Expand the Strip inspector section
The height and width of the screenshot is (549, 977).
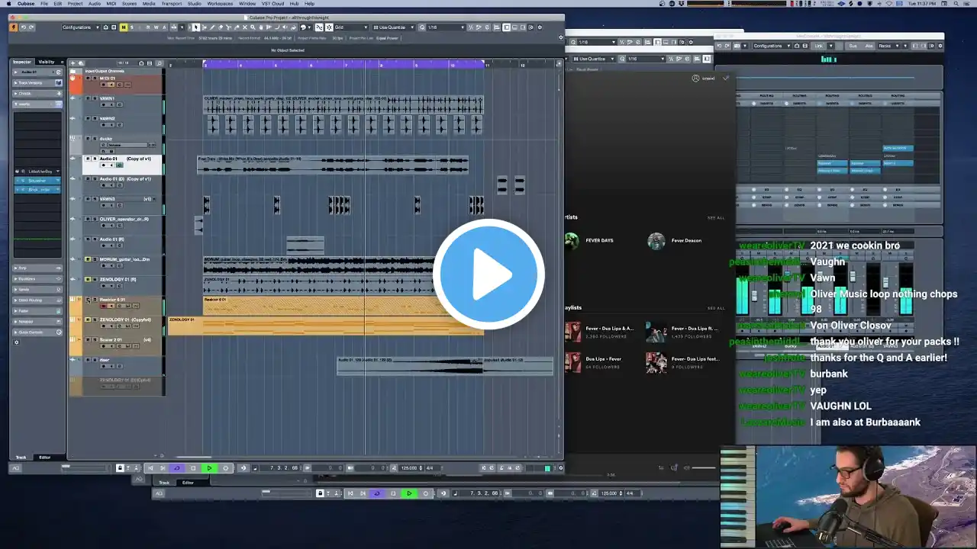(x=37, y=268)
